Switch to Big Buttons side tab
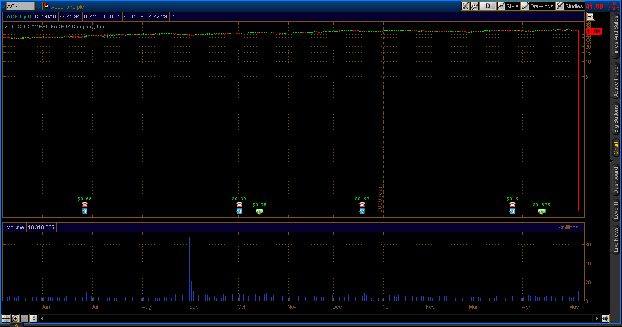 [616, 119]
